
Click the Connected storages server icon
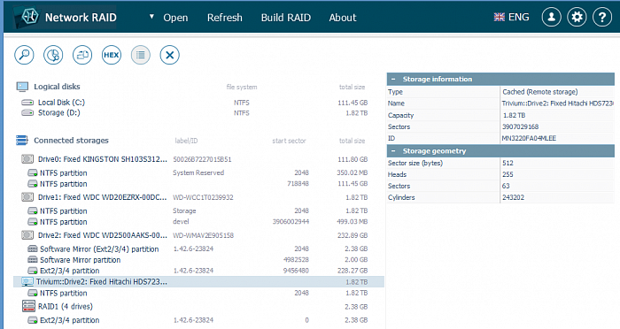point(22,141)
